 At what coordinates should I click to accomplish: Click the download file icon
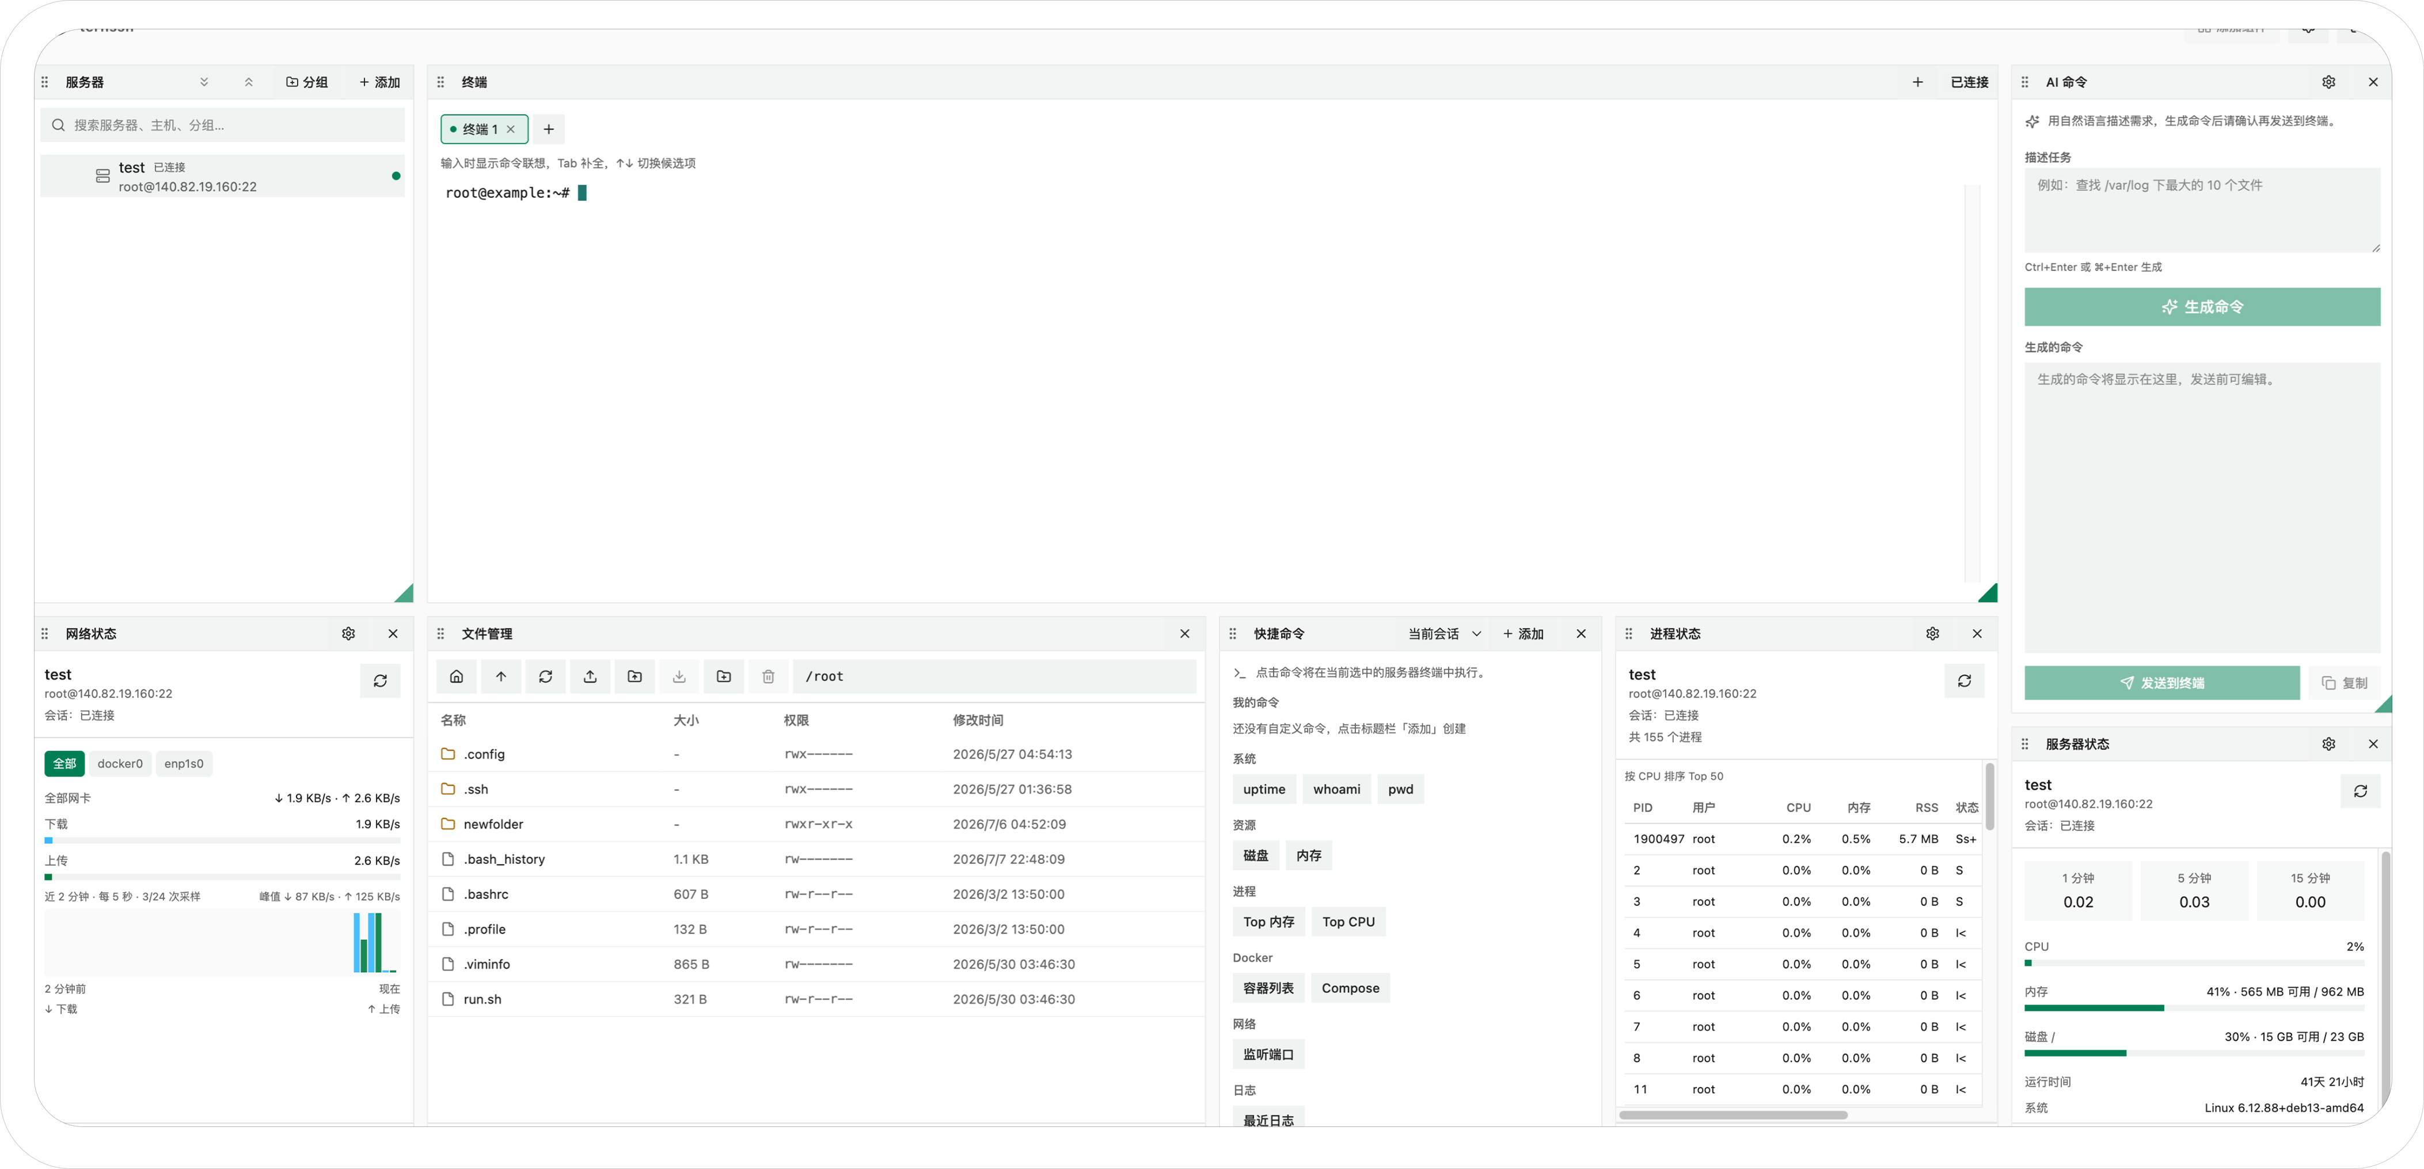[x=678, y=676]
